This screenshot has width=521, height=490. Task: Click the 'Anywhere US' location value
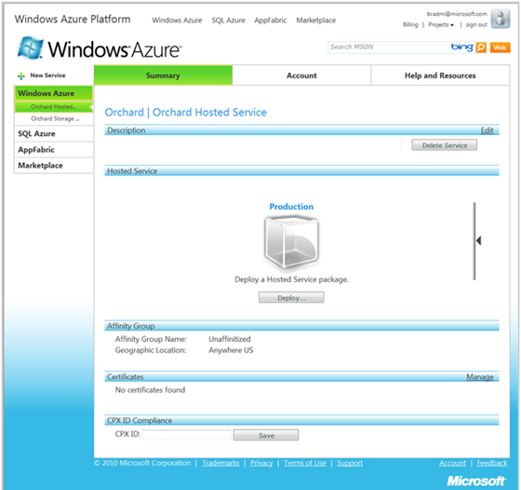[231, 350]
